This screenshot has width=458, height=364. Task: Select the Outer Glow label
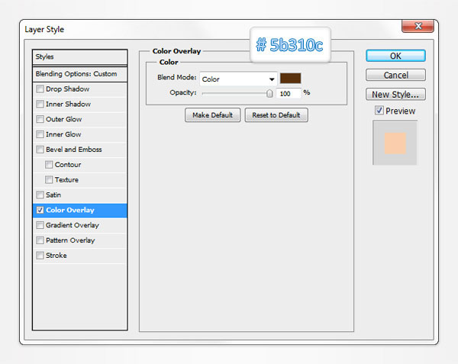63,119
